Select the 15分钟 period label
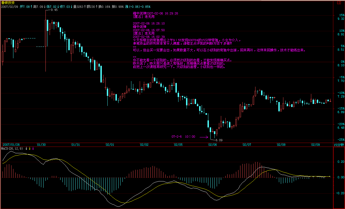This screenshot has width=345, height=209. (x=339, y=145)
